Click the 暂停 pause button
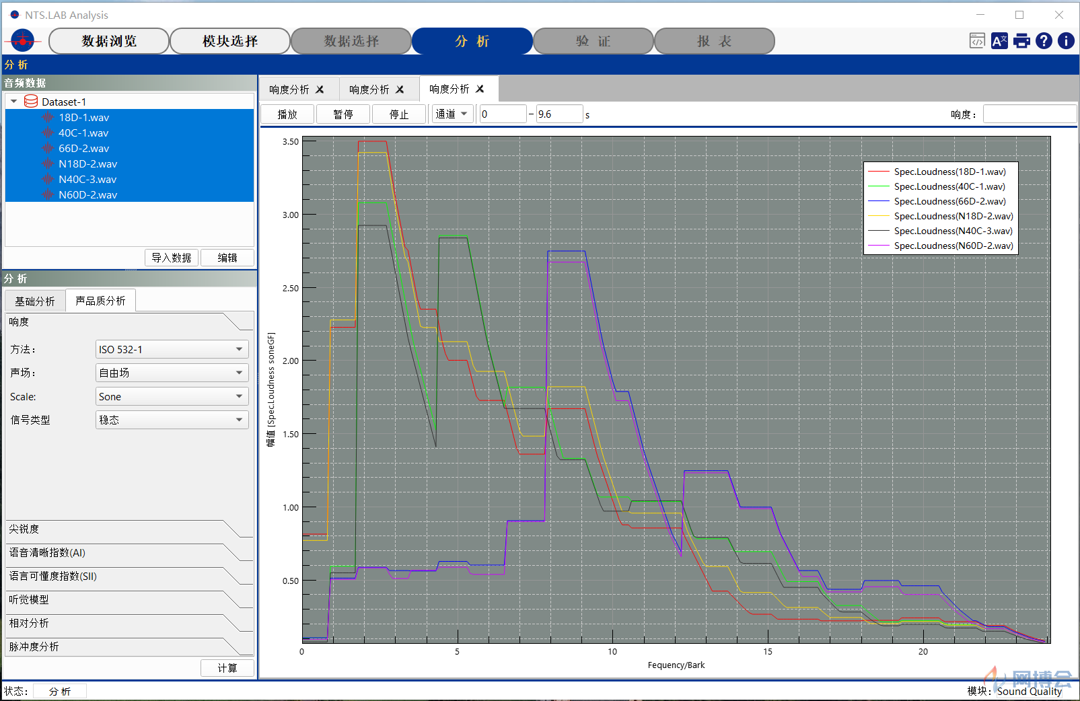The width and height of the screenshot is (1080, 701). coord(343,114)
